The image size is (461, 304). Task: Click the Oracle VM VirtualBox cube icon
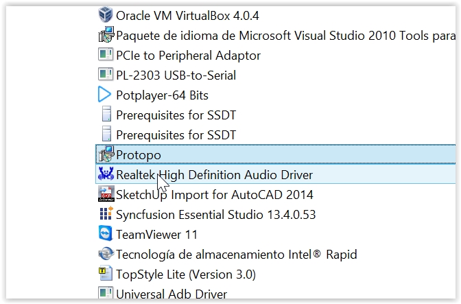(x=105, y=14)
